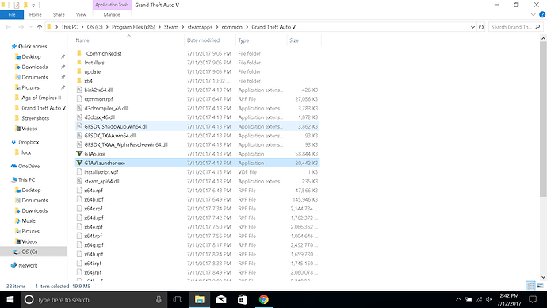Open the View ribbon tab
The image size is (547, 308).
(81, 14)
